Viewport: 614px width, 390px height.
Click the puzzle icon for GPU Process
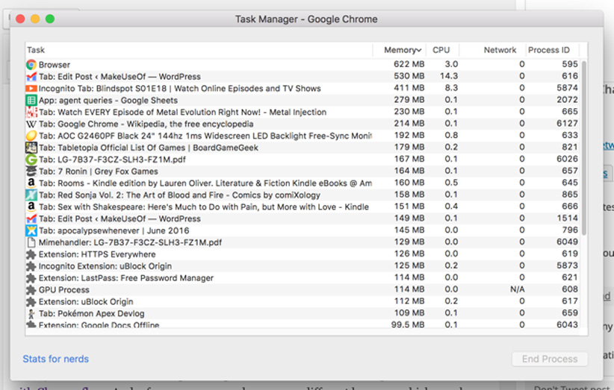[x=31, y=290]
